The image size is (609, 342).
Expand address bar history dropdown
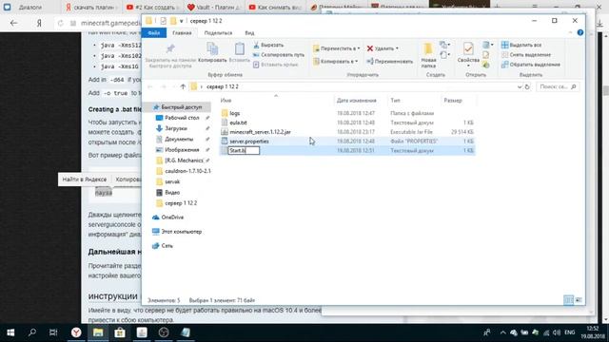[x=520, y=86]
